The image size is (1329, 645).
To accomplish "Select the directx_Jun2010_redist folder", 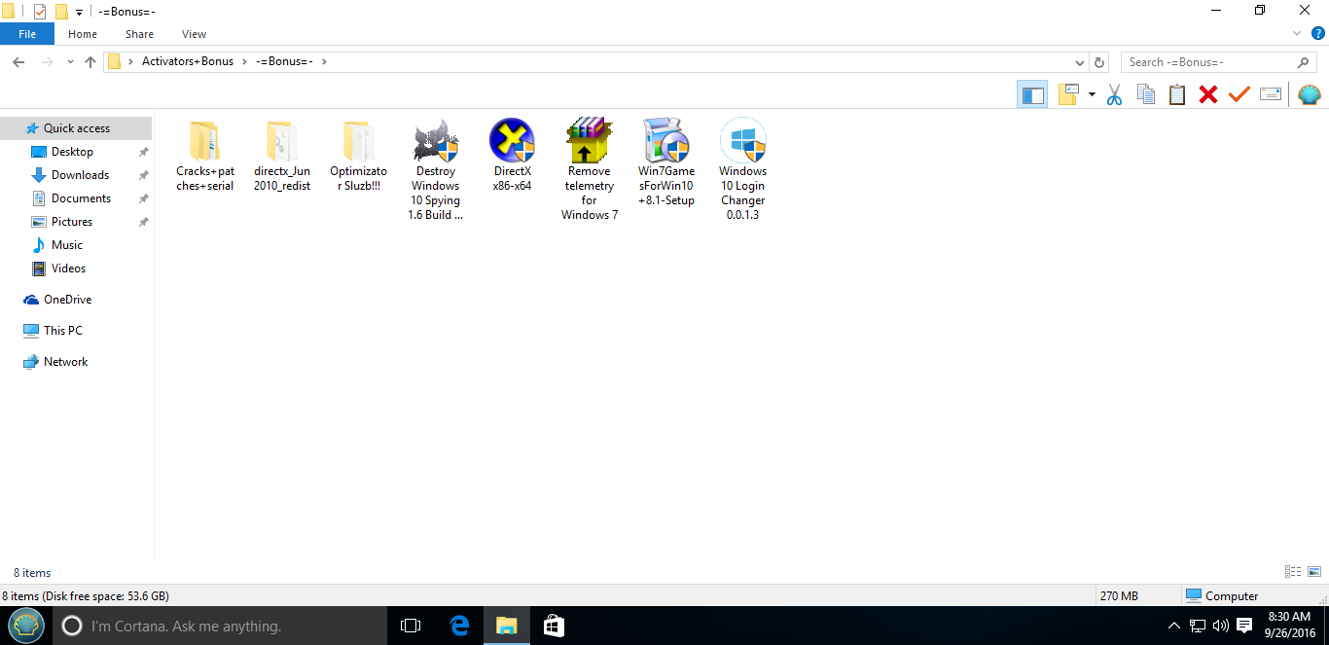I will (282, 155).
